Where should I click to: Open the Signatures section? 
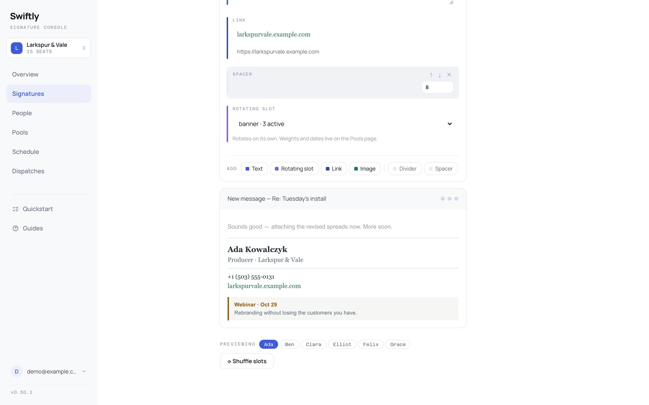(49, 94)
